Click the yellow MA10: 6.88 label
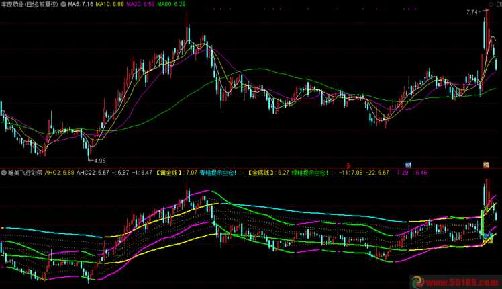502x289 pixels. tap(110, 5)
